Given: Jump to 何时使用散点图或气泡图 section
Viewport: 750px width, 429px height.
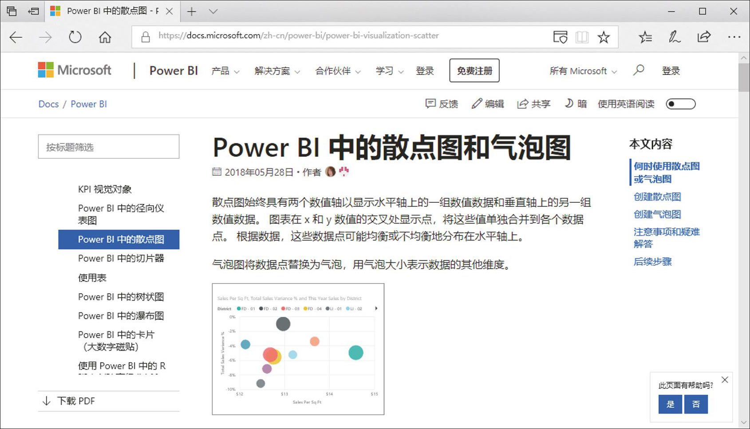Looking at the screenshot, I should [666, 173].
